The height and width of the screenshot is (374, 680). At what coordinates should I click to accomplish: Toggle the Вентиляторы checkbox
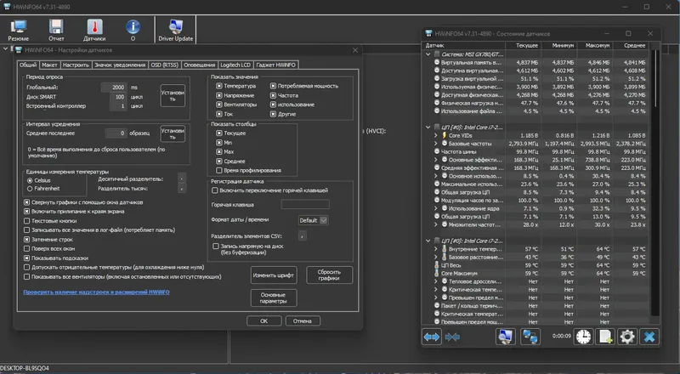point(219,105)
